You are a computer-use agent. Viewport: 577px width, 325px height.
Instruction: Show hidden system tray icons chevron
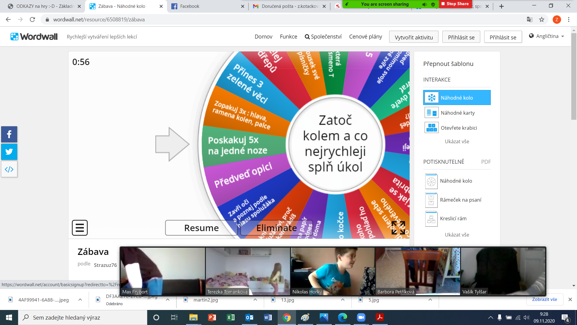point(490,317)
